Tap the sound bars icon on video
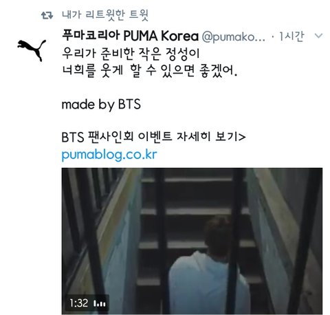The image size is (330, 315). (x=100, y=303)
